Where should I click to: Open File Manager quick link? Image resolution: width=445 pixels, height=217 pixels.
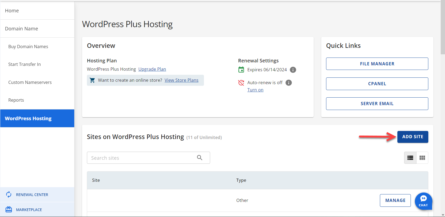(377, 64)
